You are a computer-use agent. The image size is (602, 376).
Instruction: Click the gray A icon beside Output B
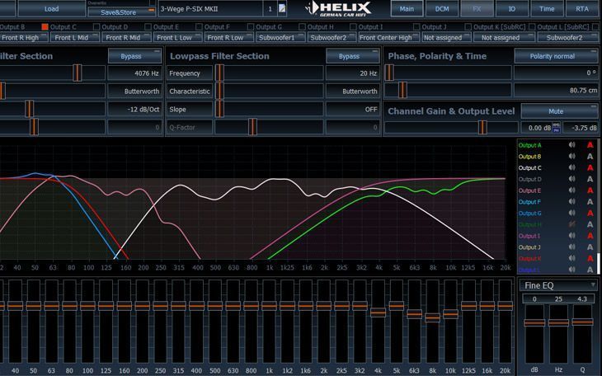click(590, 157)
